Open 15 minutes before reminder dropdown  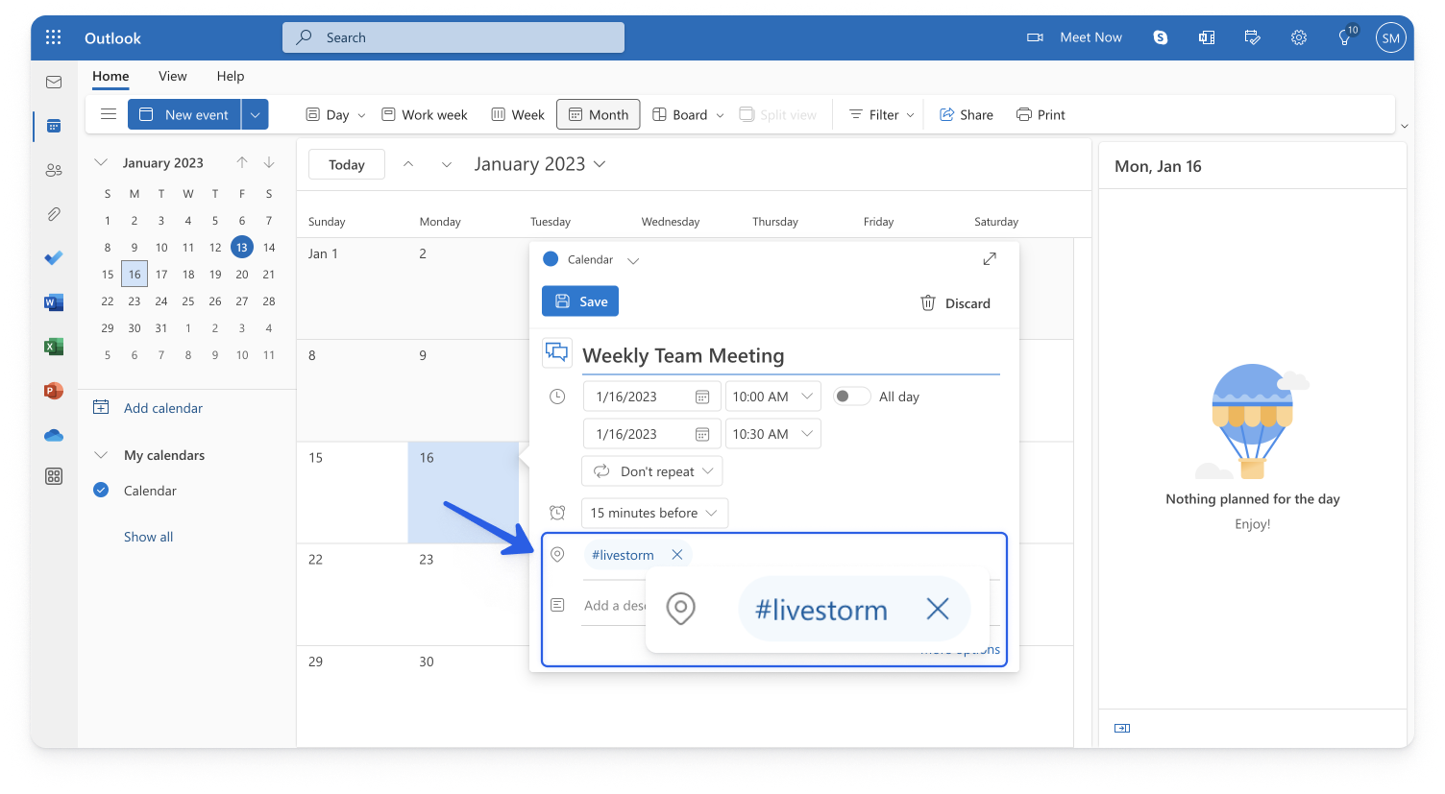tap(655, 513)
